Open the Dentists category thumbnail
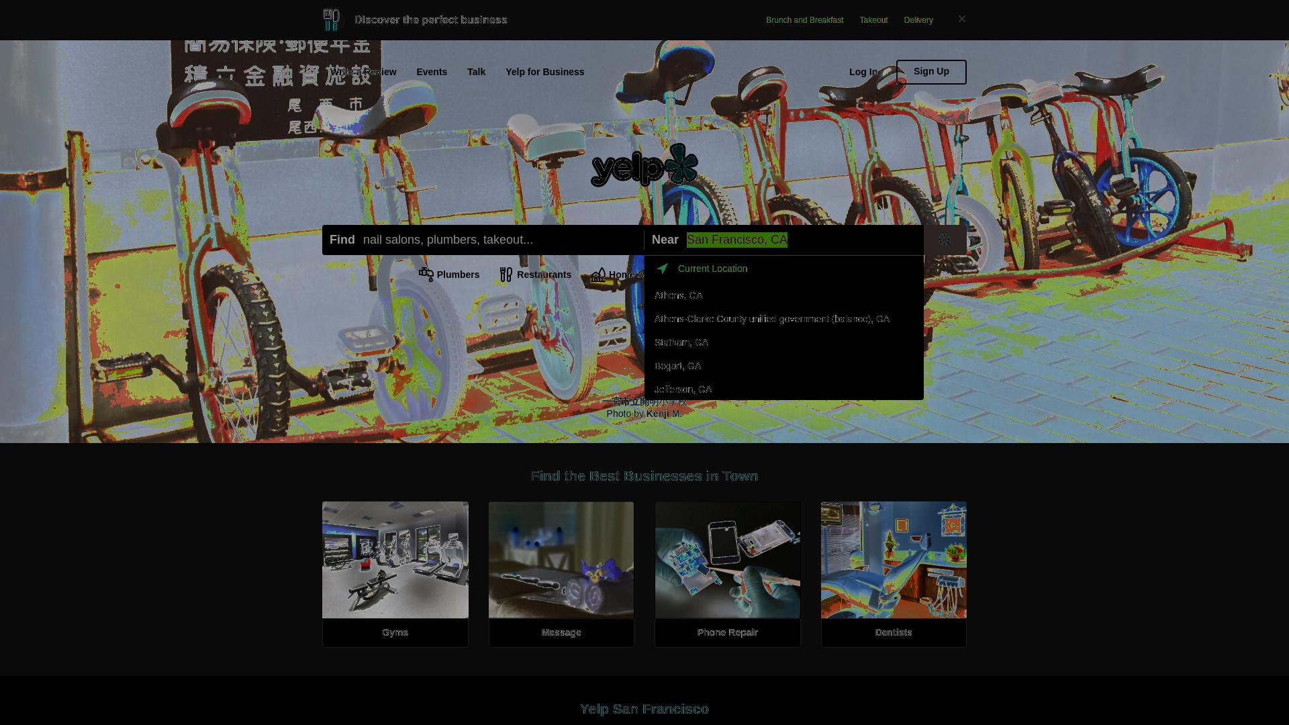Screen dimensions: 1289x725 [894, 560]
